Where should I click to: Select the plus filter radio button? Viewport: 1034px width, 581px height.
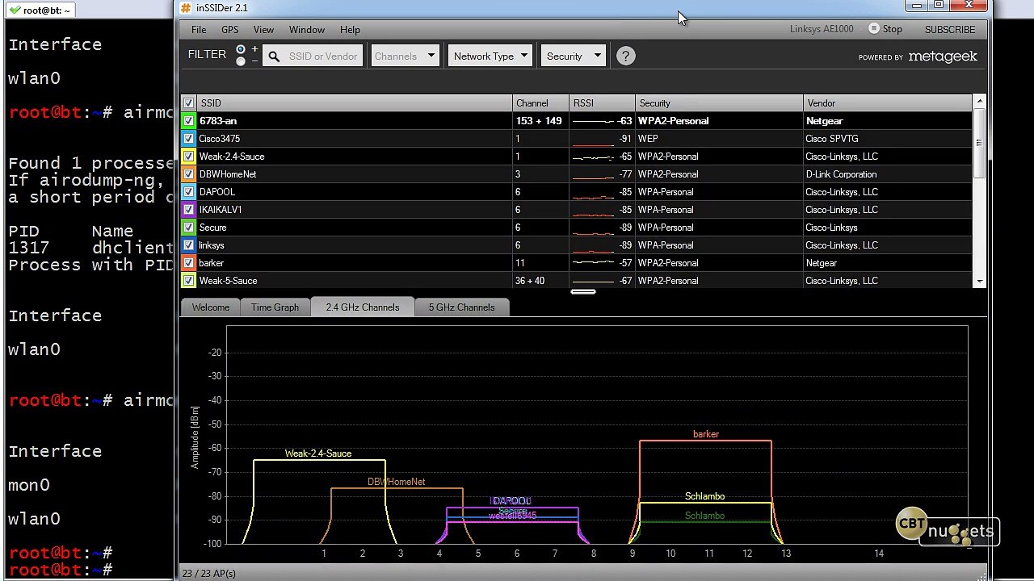coord(241,50)
